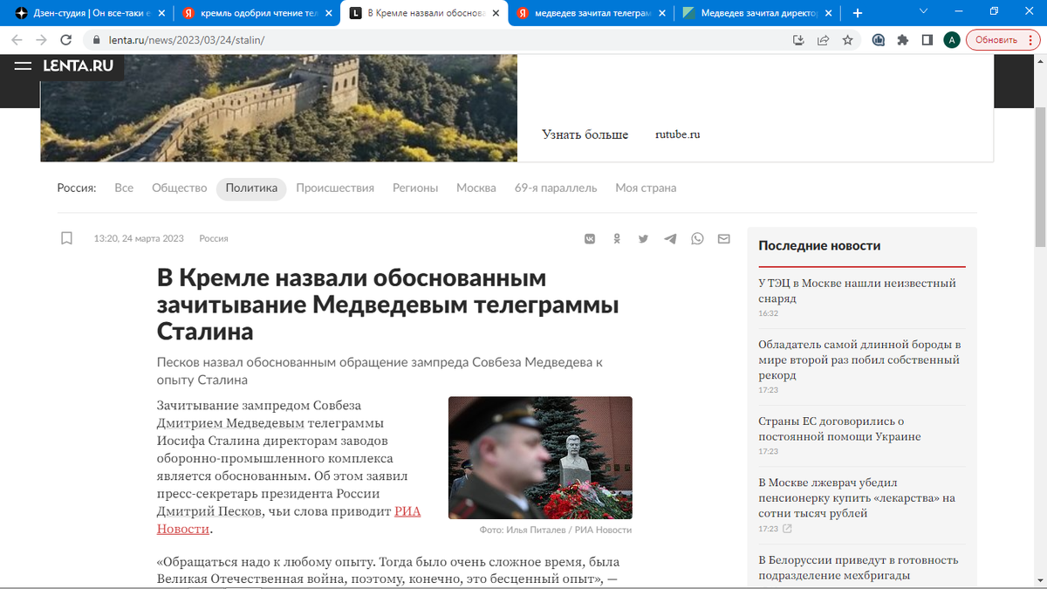The width and height of the screenshot is (1047, 589).
Task: Select the Все category
Action: click(124, 188)
